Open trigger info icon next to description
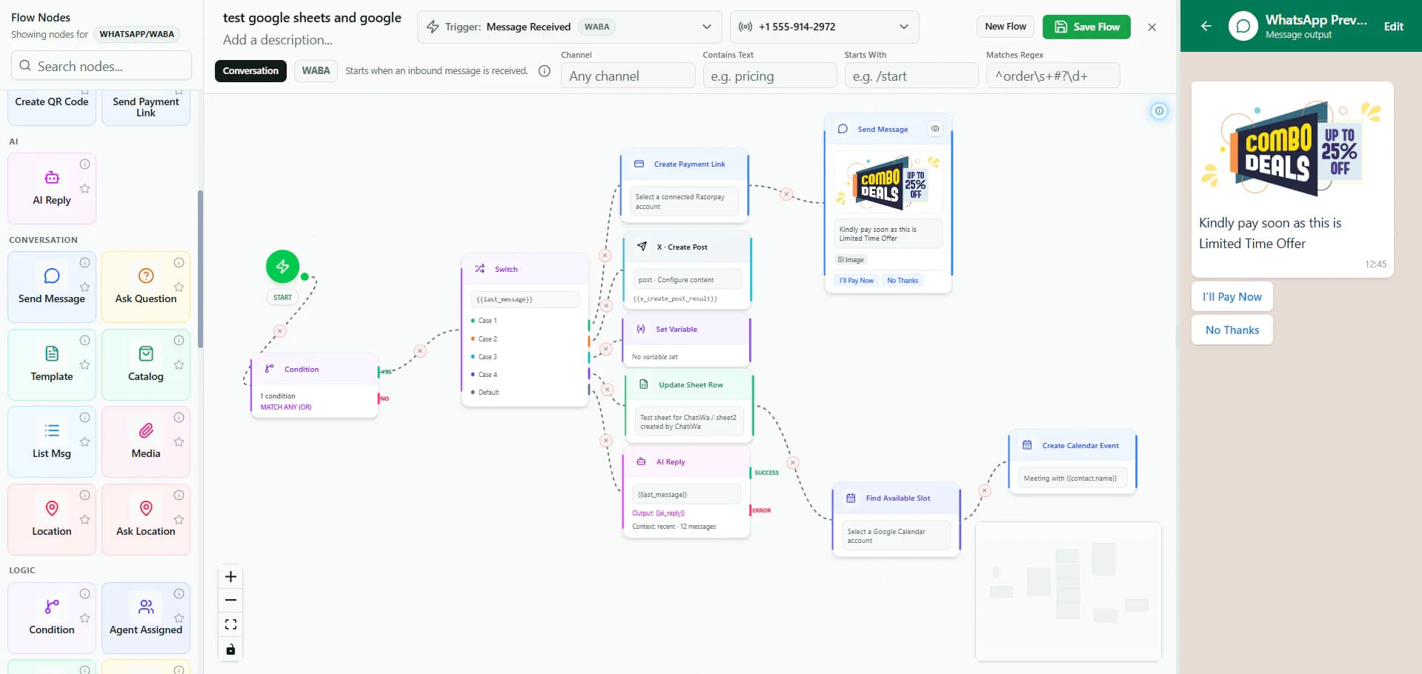Image resolution: width=1422 pixels, height=674 pixels. click(544, 71)
